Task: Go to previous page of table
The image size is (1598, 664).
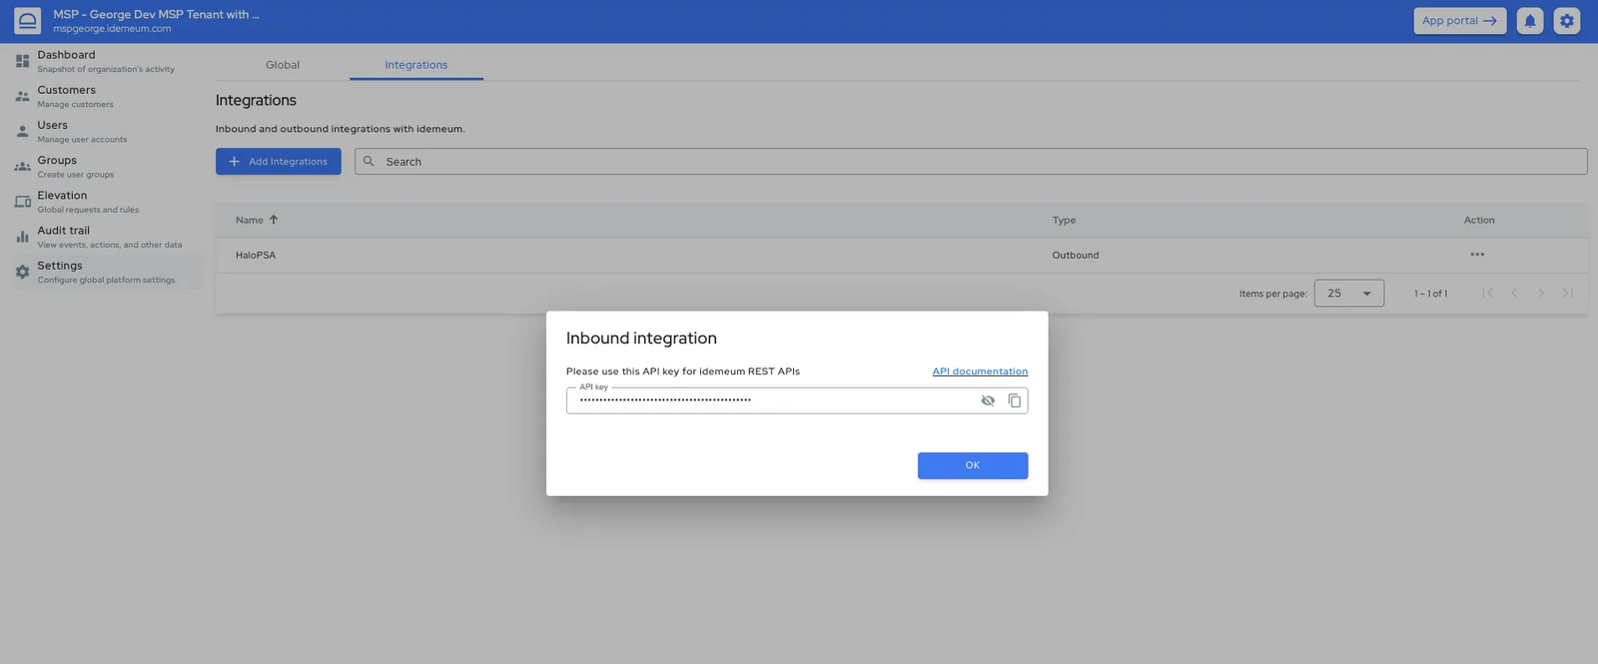Action: click(x=1514, y=293)
